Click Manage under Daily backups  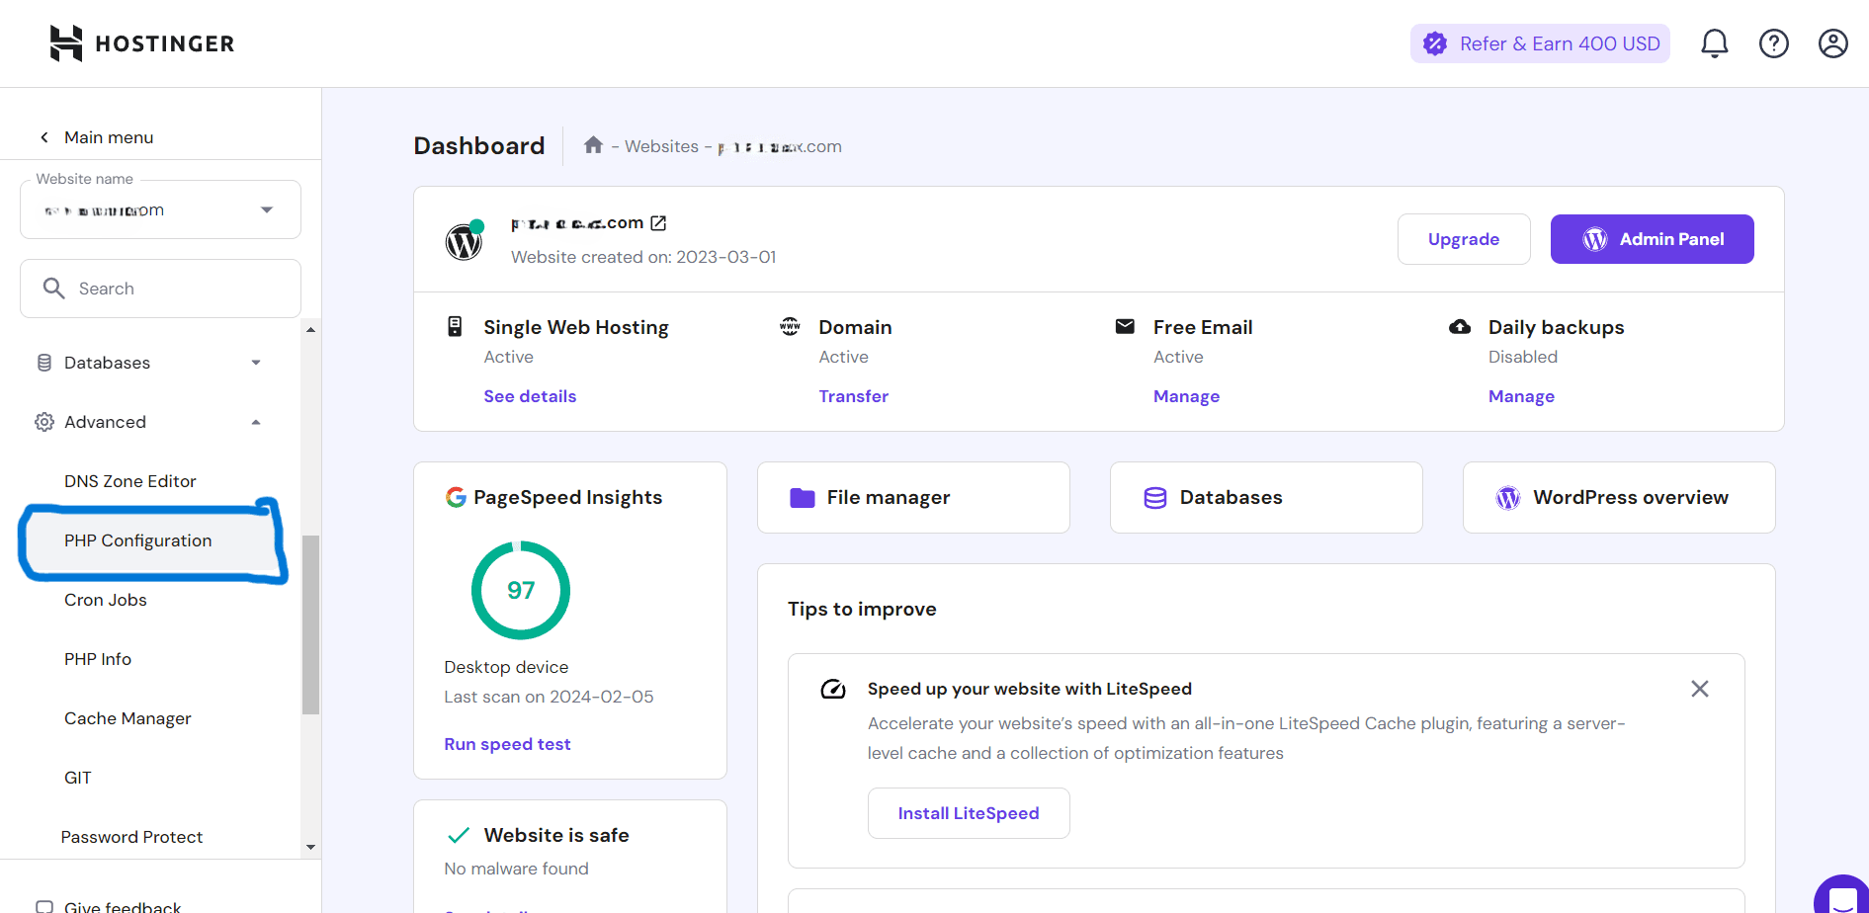coord(1522,396)
